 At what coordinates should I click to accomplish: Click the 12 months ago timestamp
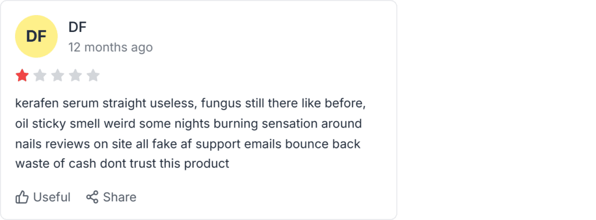tap(111, 48)
